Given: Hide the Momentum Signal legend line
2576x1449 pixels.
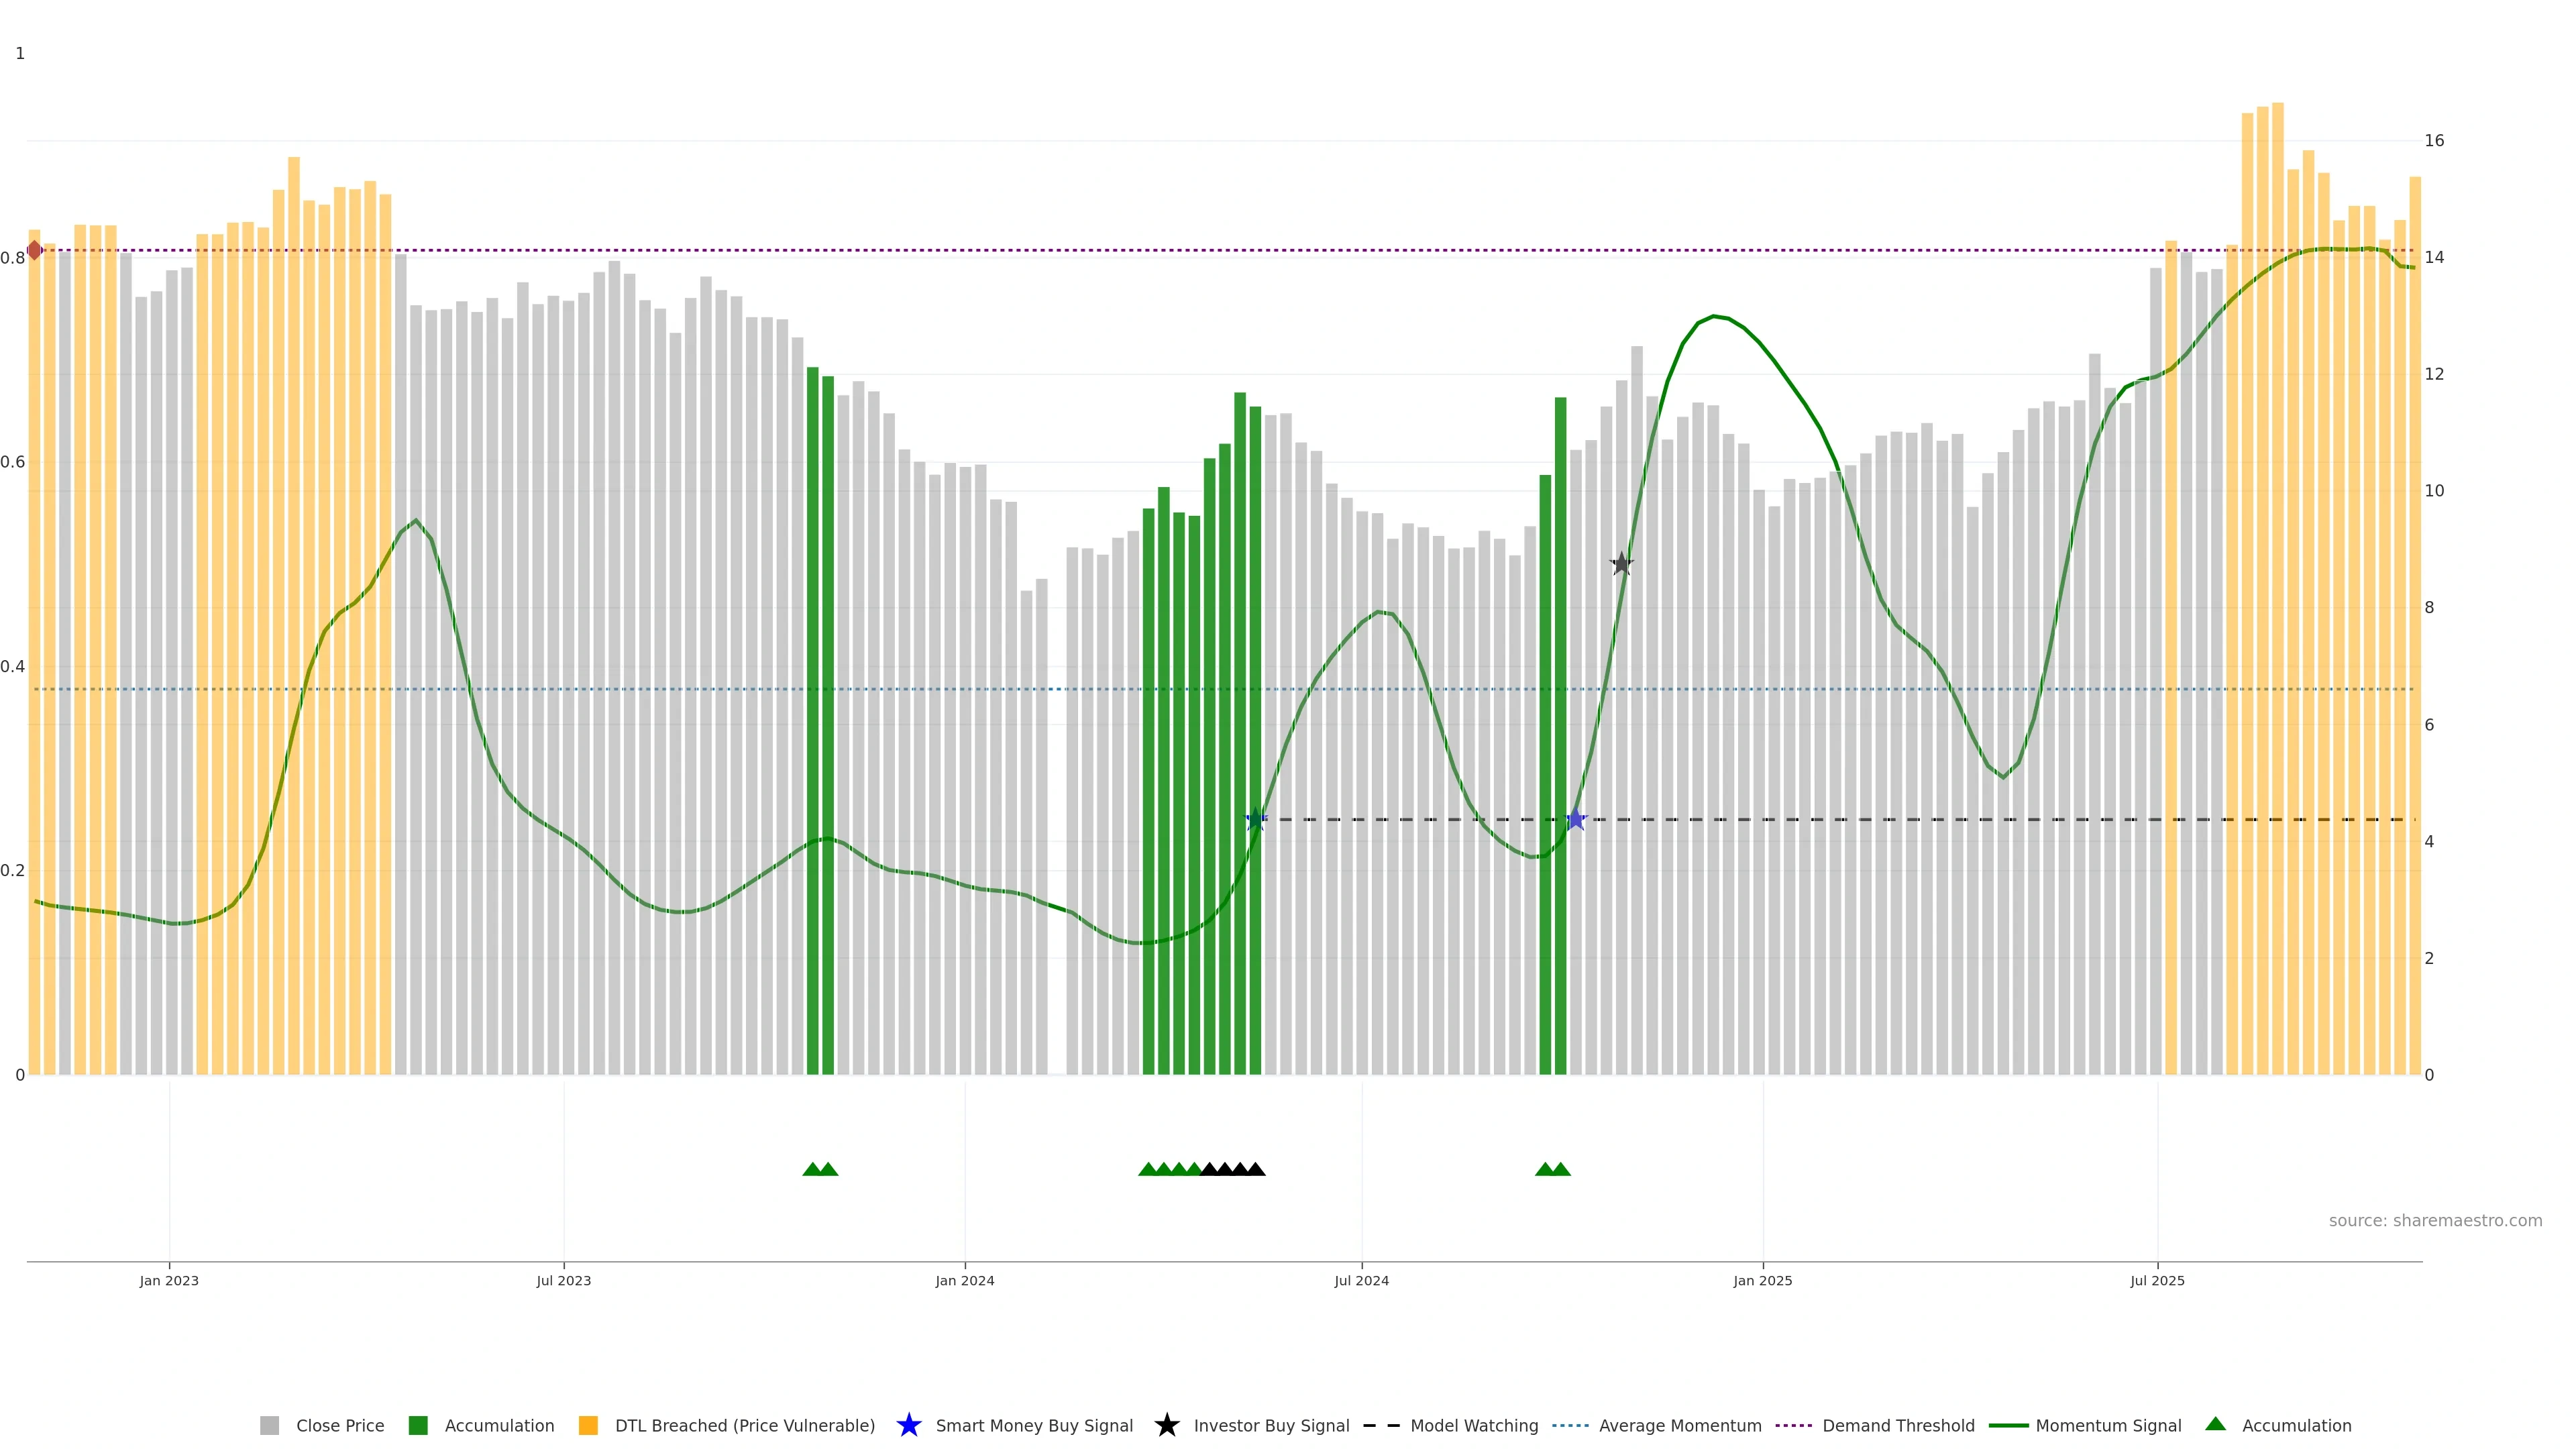Looking at the screenshot, I should click(2107, 1426).
